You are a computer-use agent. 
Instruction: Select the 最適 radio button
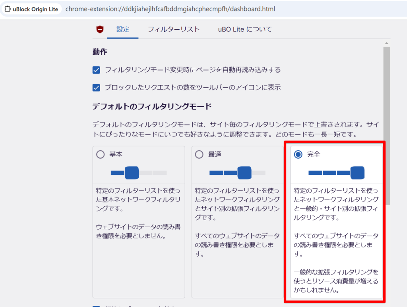(x=199, y=154)
